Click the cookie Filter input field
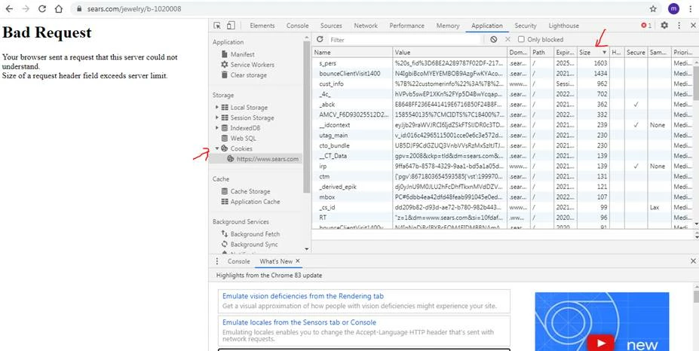The width and height of the screenshot is (699, 351). 406,39
